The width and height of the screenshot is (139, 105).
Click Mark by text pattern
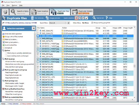click(x=12, y=42)
